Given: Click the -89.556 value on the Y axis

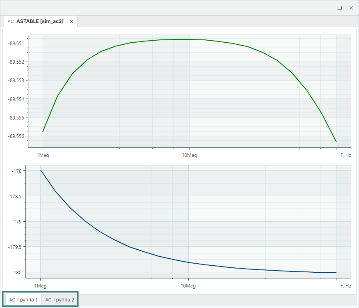Looking at the screenshot, I should [x=16, y=136].
